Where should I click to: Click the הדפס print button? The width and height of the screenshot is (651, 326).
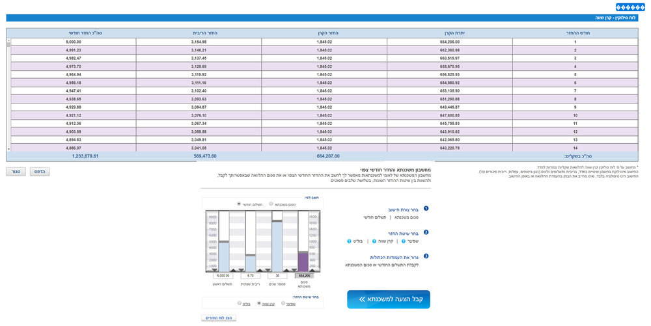pyautogui.click(x=40, y=172)
